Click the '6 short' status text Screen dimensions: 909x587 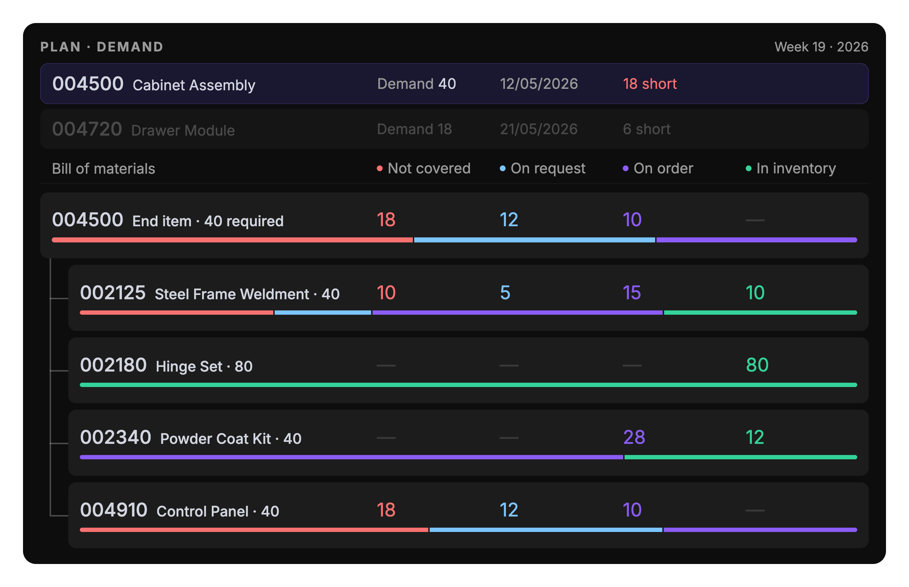pos(647,129)
